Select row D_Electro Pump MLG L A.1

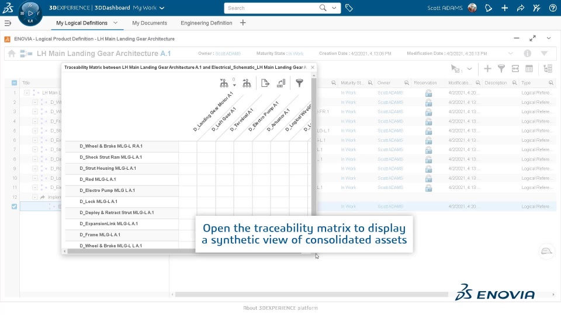pos(122,190)
